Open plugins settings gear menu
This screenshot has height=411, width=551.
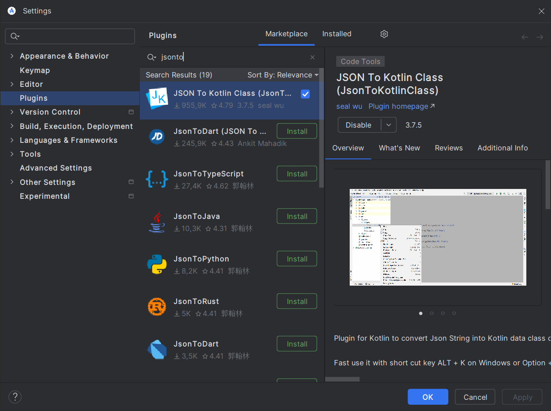point(384,34)
